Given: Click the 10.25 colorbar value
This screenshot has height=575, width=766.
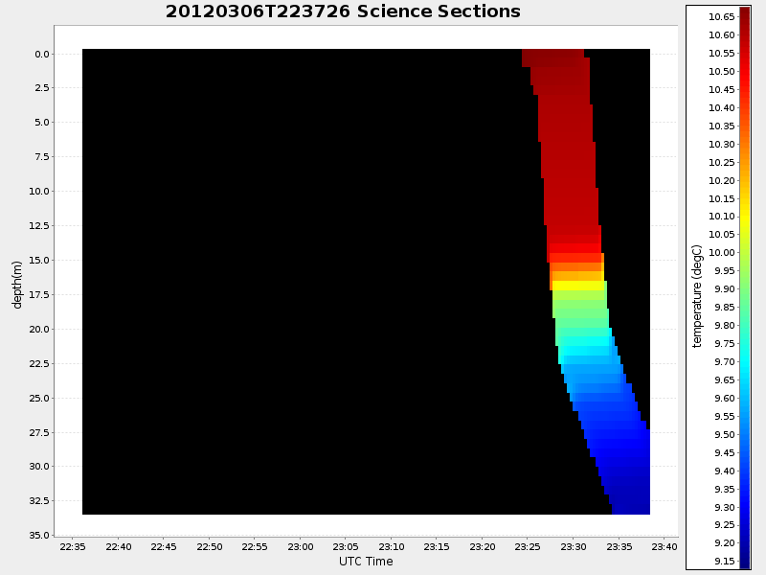Looking at the screenshot, I should 722,162.
